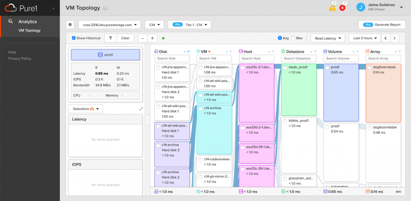Image resolution: width=411 pixels, height=201 pixels.
Task: Click the VM column sort arrow
Action: tap(210, 52)
